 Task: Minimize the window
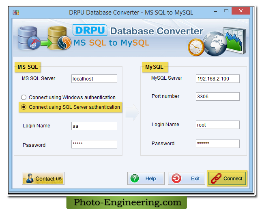tap(215, 11)
